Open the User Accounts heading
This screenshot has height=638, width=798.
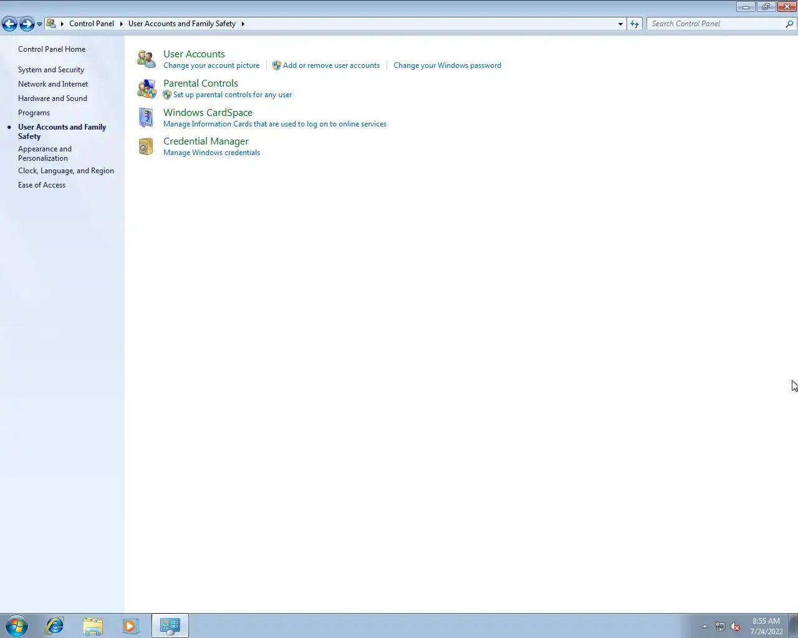[194, 54]
